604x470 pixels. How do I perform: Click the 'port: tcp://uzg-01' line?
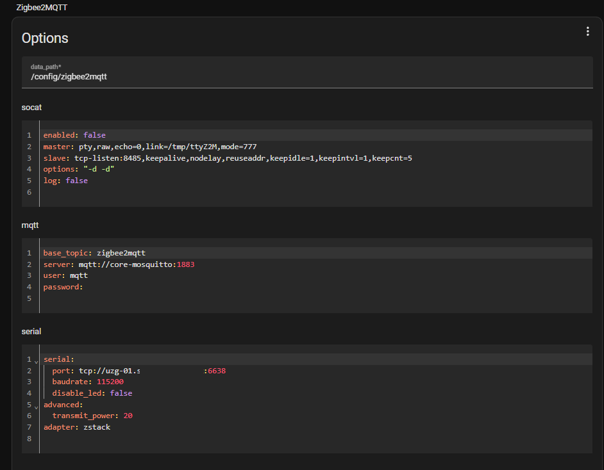316,371
